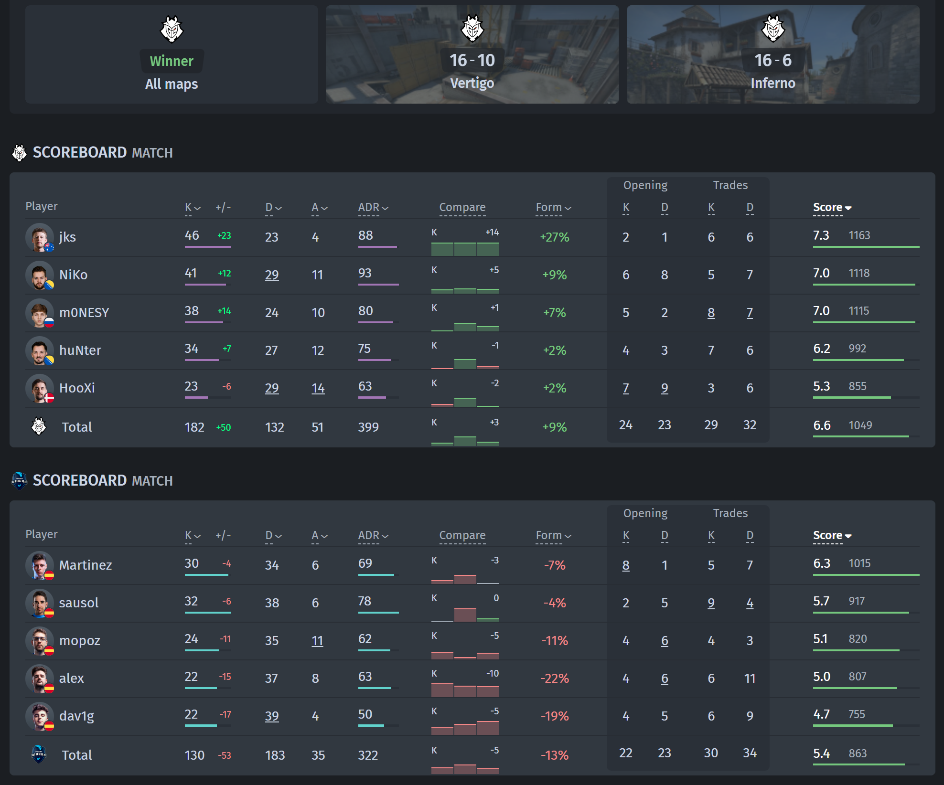Open Martinez player avatar
Image resolution: width=944 pixels, height=785 pixels.
point(40,565)
